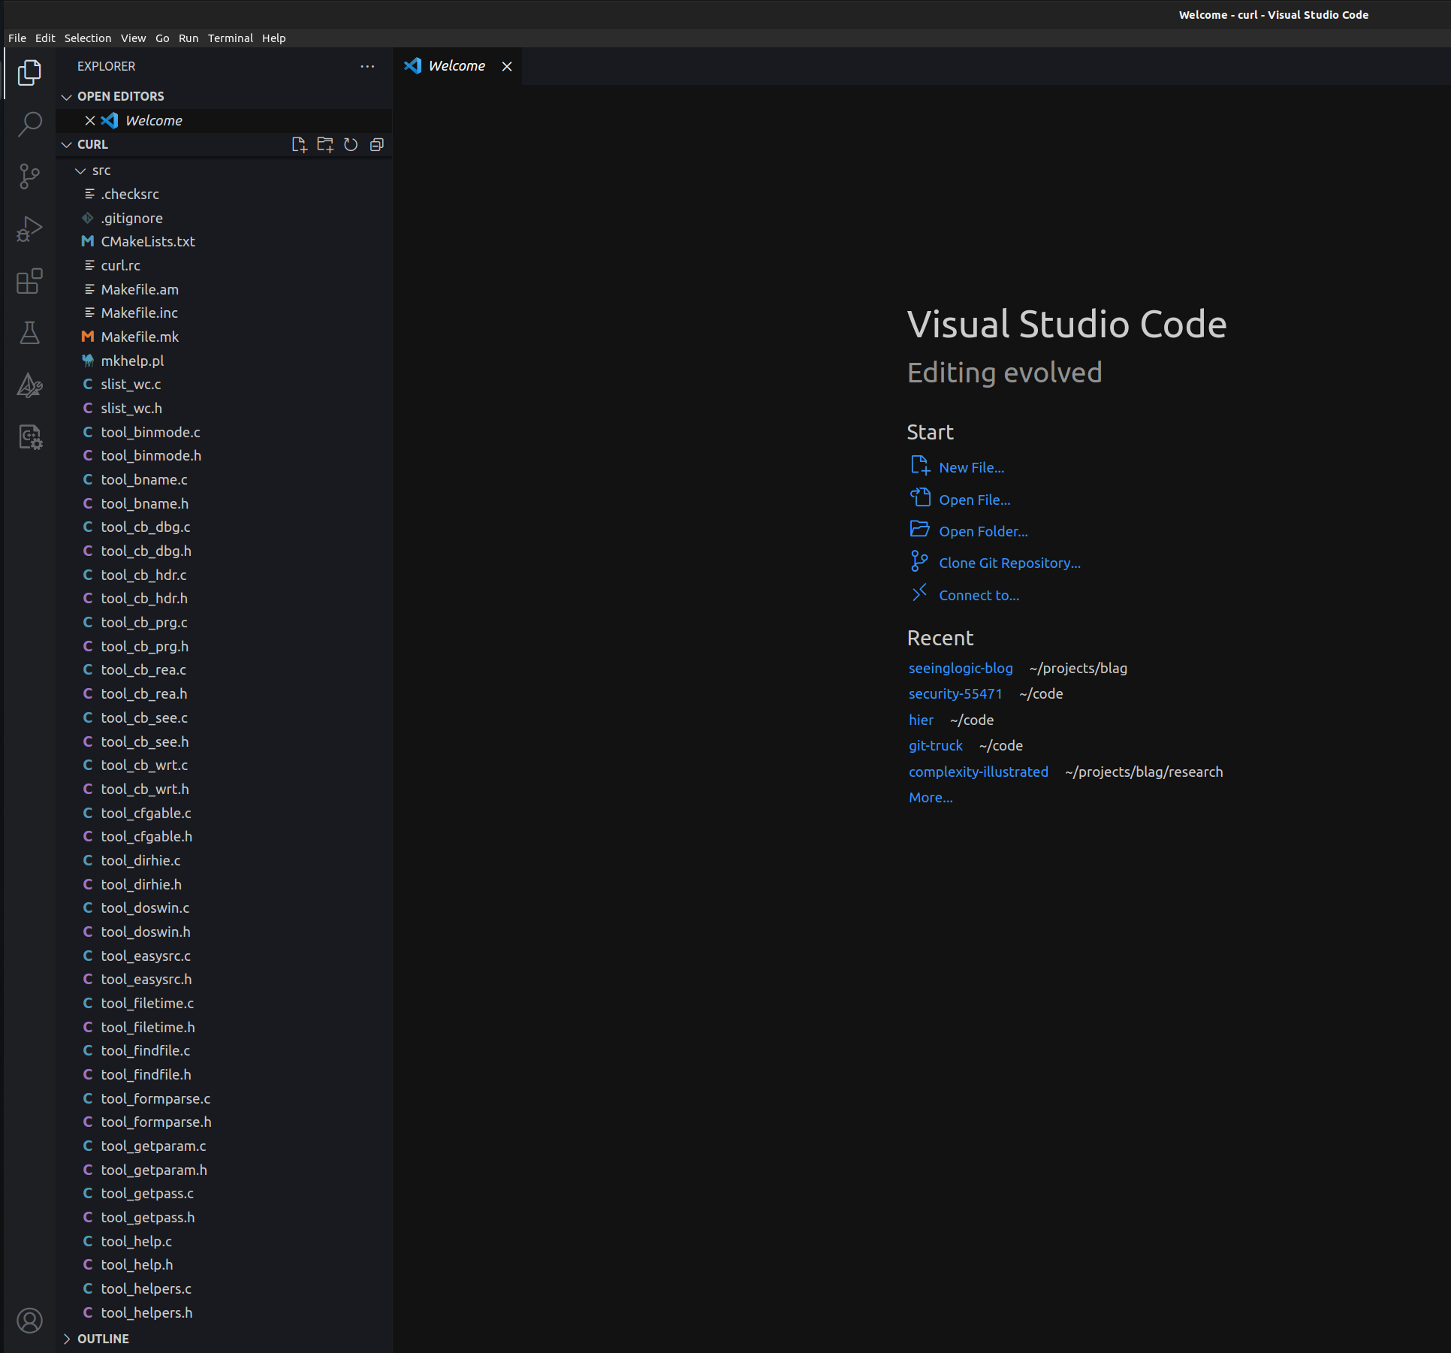Refresh the Explorer file tree

click(351, 144)
